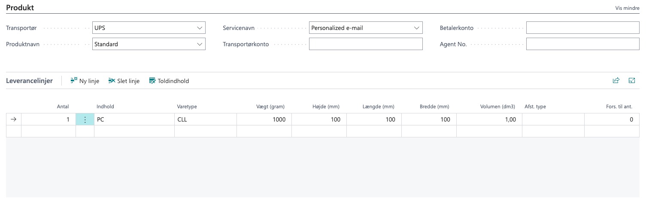
Task: Click Vis mindre to collapse Produkt
Action: pos(627,8)
